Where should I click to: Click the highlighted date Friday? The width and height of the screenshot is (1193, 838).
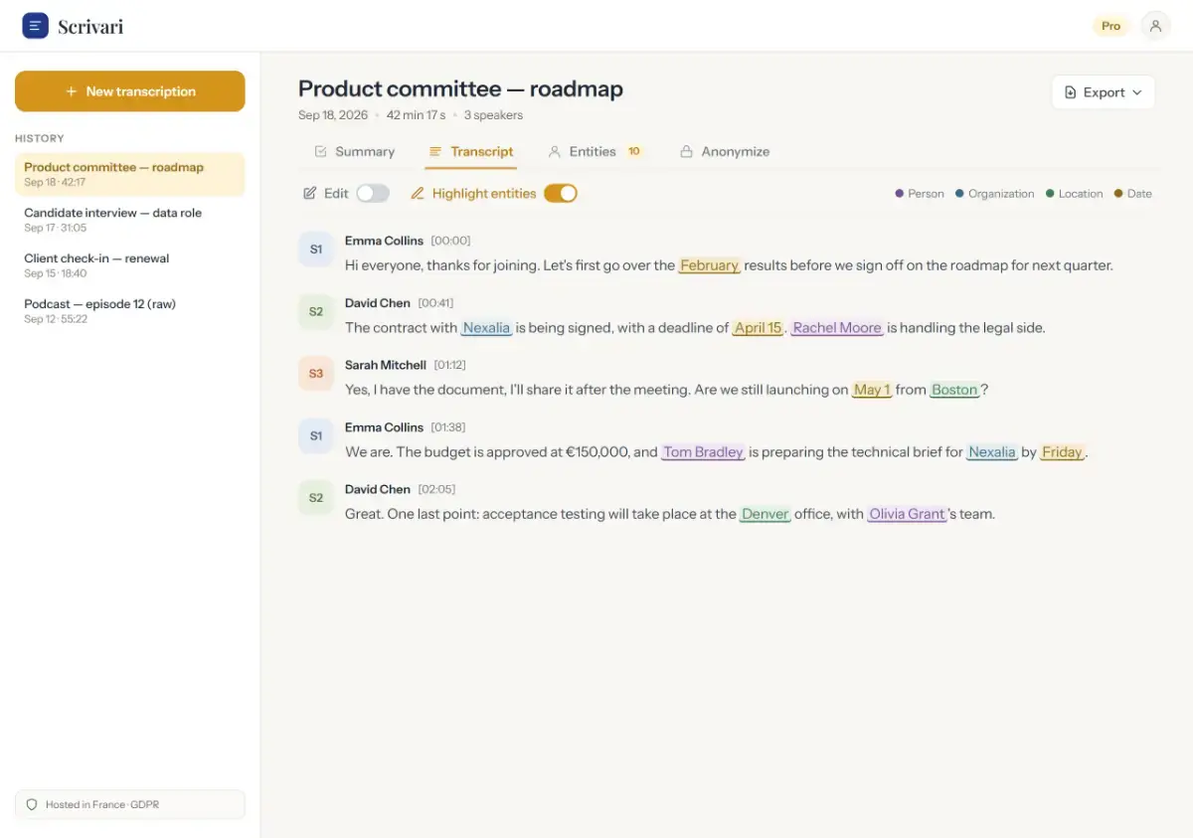coord(1062,452)
